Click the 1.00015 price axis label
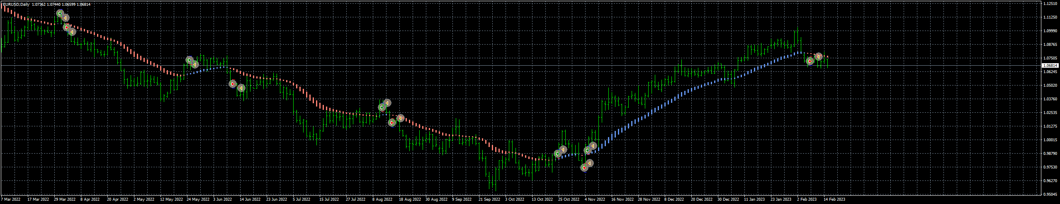 pyautogui.click(x=1050, y=140)
